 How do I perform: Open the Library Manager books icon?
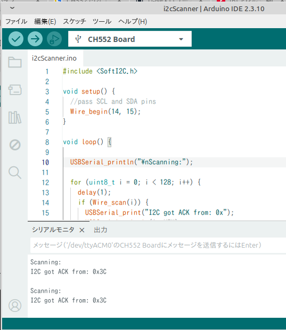(x=15, y=117)
